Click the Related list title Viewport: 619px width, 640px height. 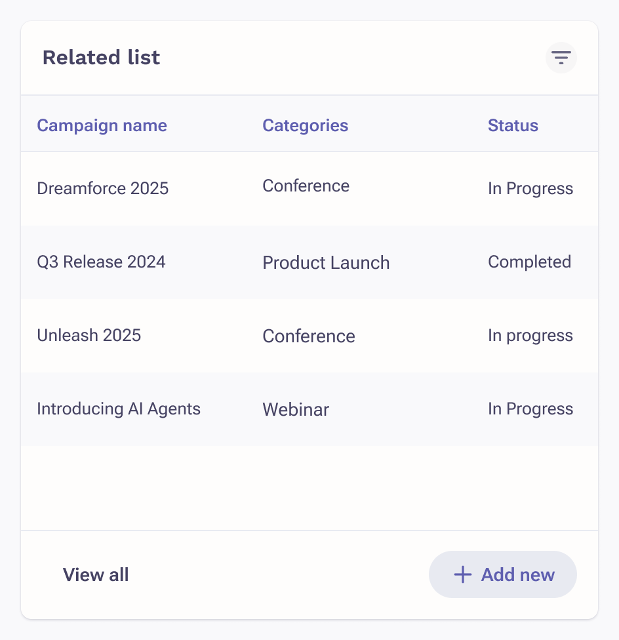(101, 57)
